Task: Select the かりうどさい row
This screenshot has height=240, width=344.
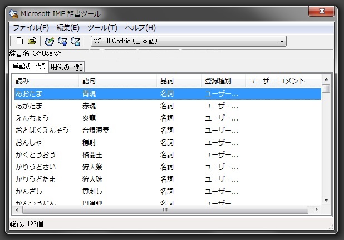Action: [x=168, y=167]
